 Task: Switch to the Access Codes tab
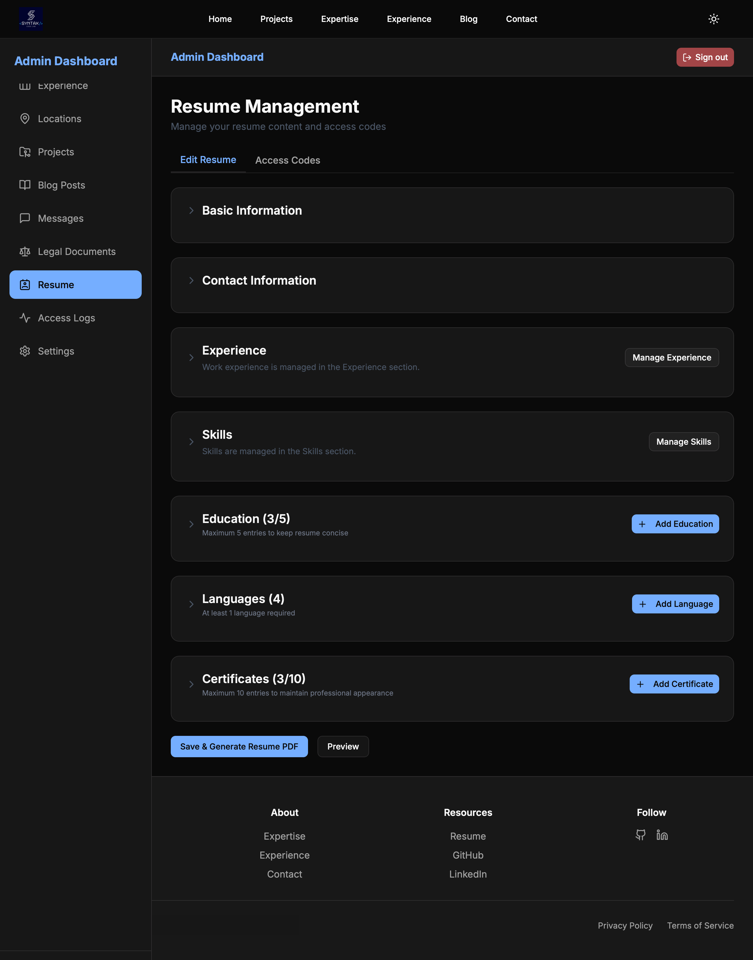pos(288,160)
